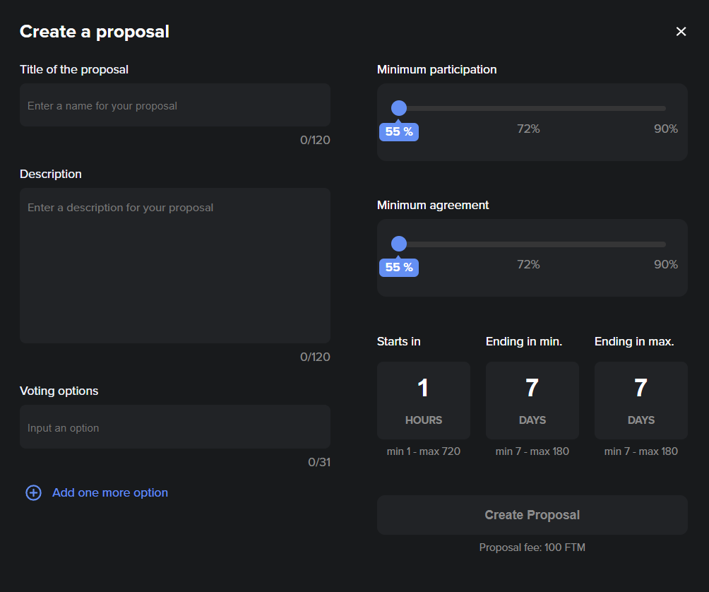709x592 pixels.
Task: Click the 55% badge under Minimum participation
Action: (x=399, y=132)
